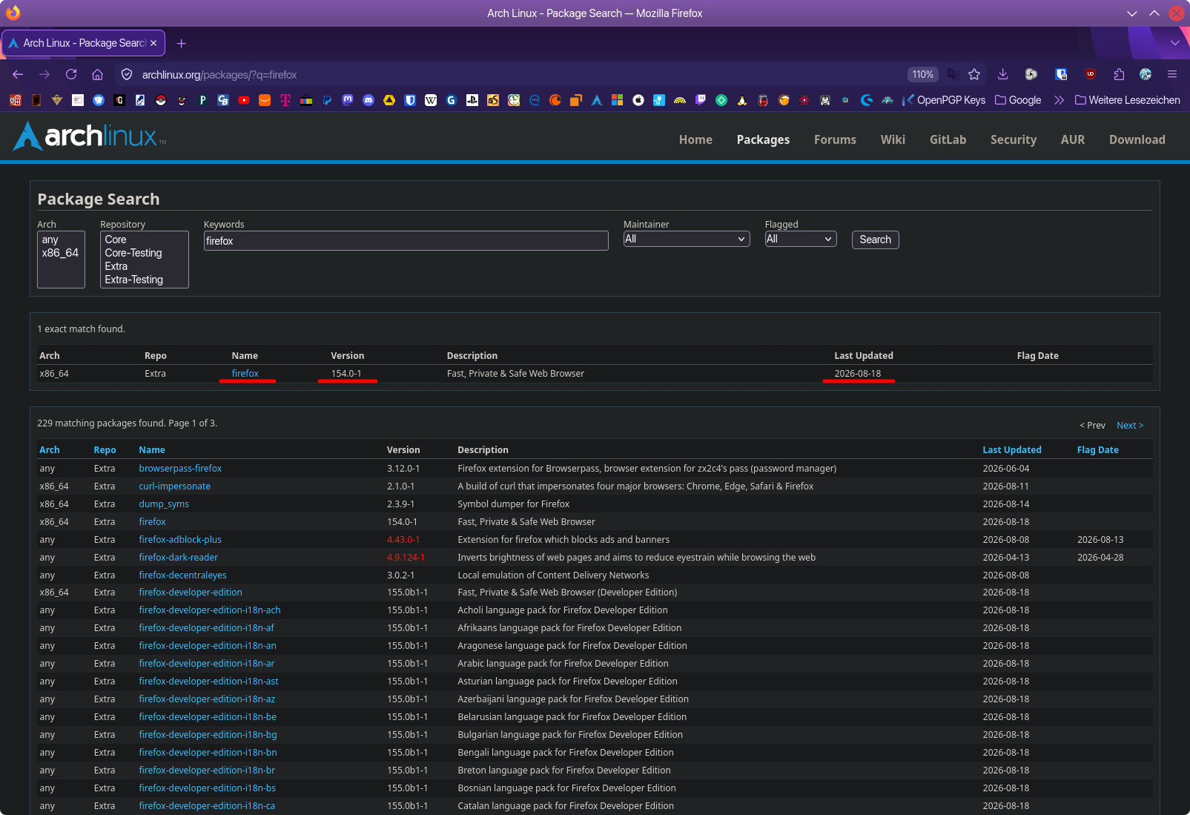This screenshot has height=815, width=1190.
Task: Open the extensions puzzle-piece menu
Action: coord(1119,74)
